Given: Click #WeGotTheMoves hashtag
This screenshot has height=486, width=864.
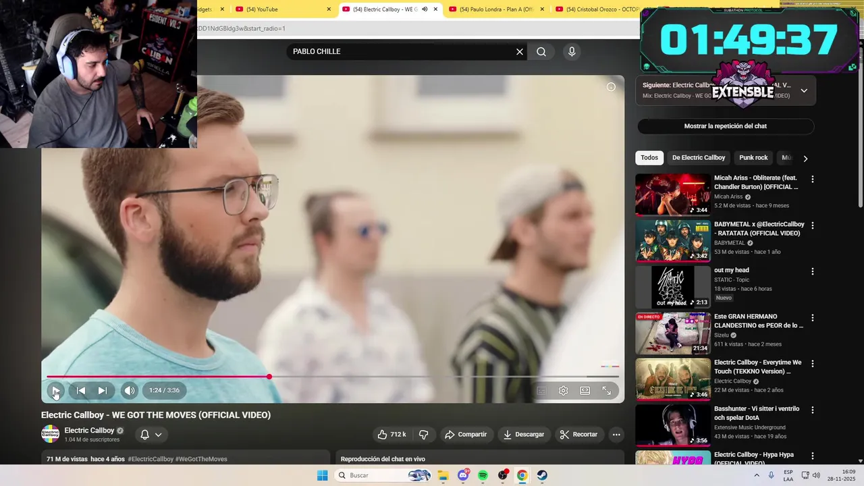Looking at the screenshot, I should (x=201, y=459).
